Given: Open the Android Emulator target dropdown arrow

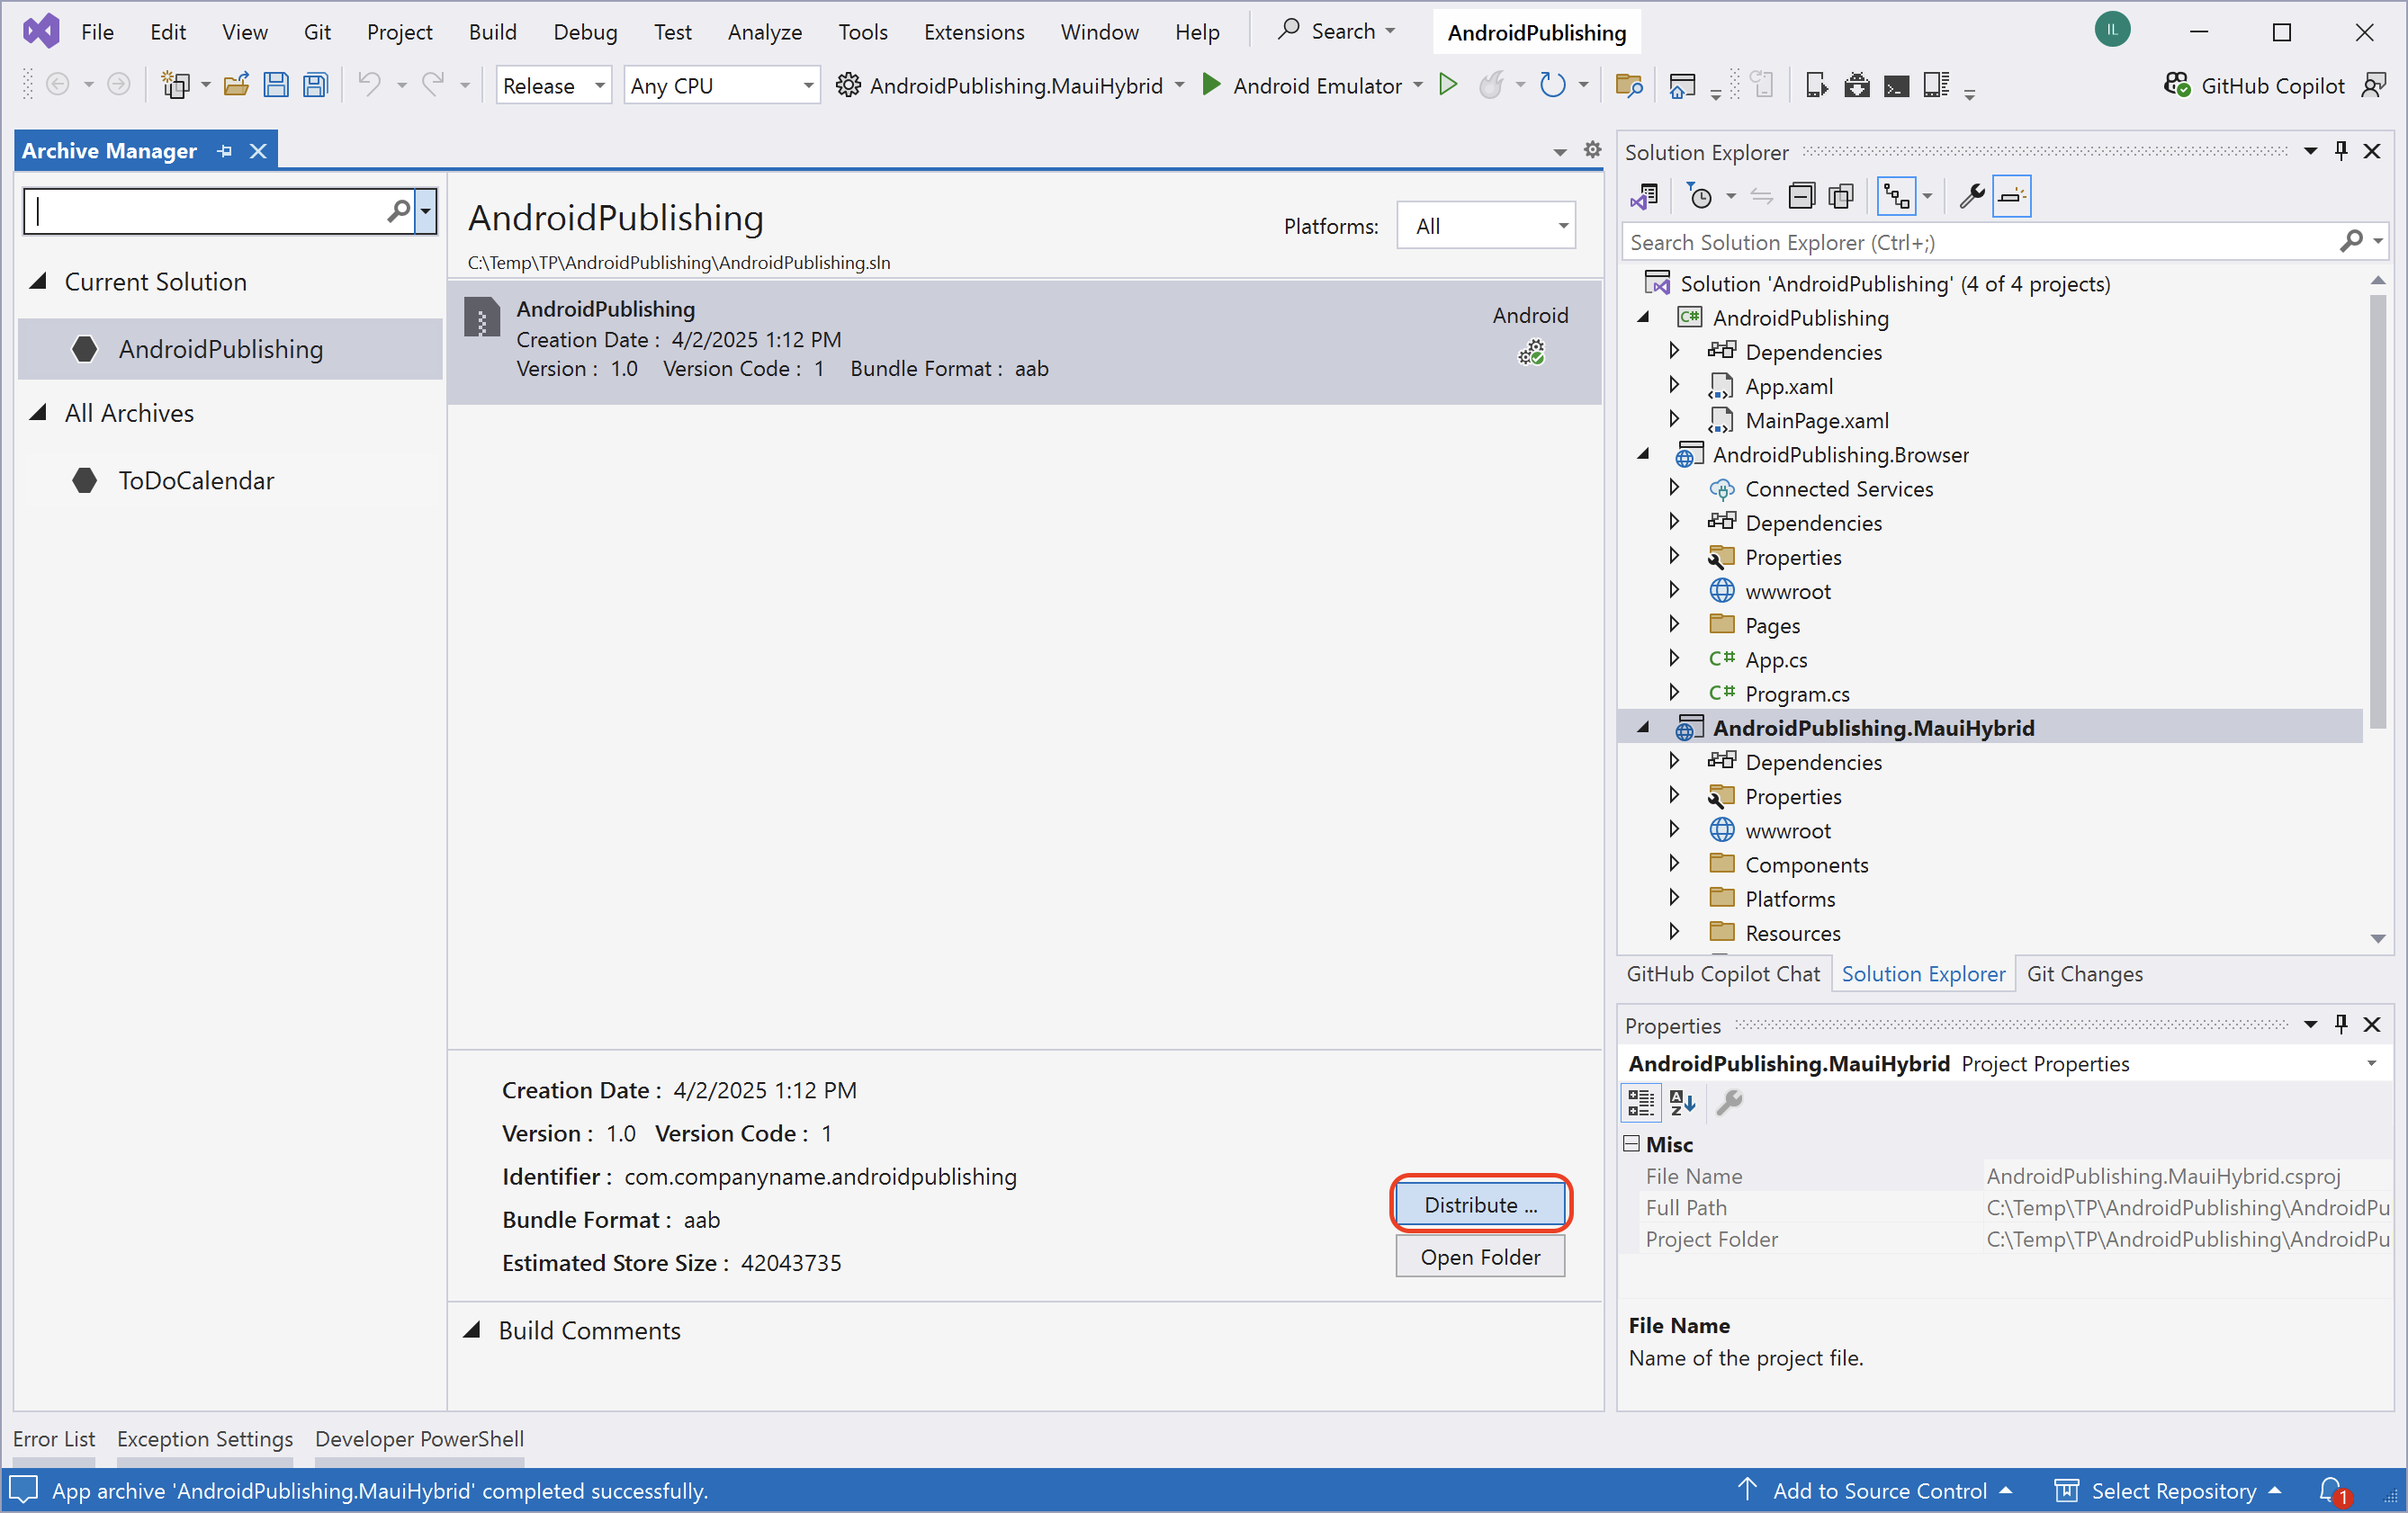Looking at the screenshot, I should tap(1418, 86).
